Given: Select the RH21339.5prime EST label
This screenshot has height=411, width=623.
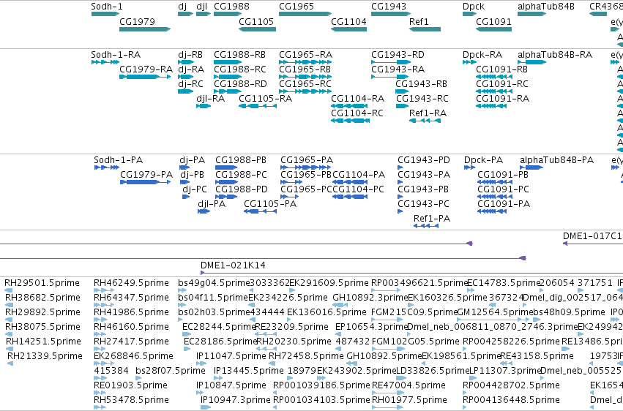Looking at the screenshot, I should [45, 356].
